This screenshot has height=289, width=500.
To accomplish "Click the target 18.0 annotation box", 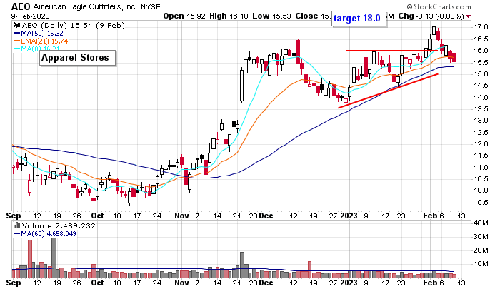I will click(x=357, y=18).
